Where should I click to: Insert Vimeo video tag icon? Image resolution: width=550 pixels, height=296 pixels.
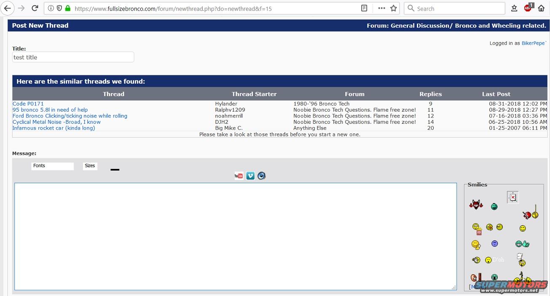(250, 176)
